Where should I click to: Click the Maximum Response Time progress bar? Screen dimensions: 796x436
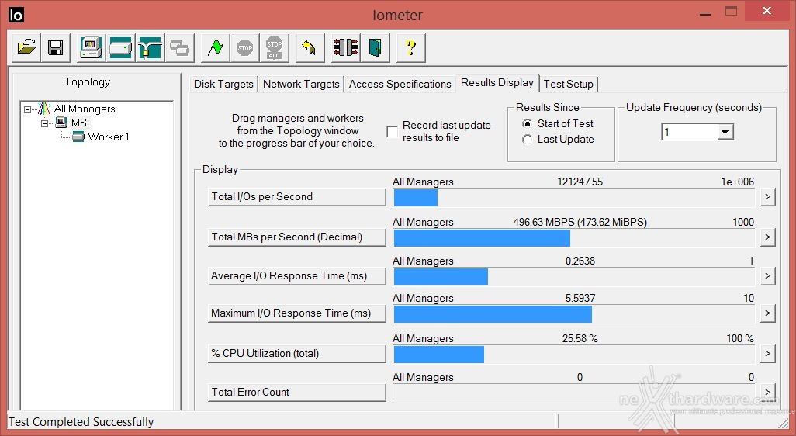573,313
